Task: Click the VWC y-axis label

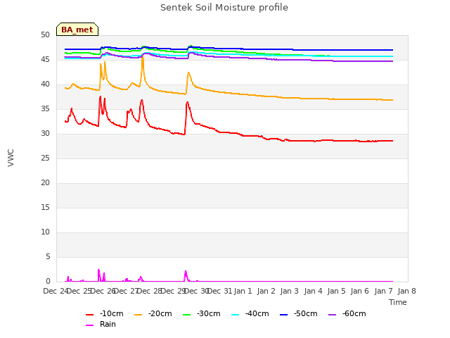Action: 11,158
